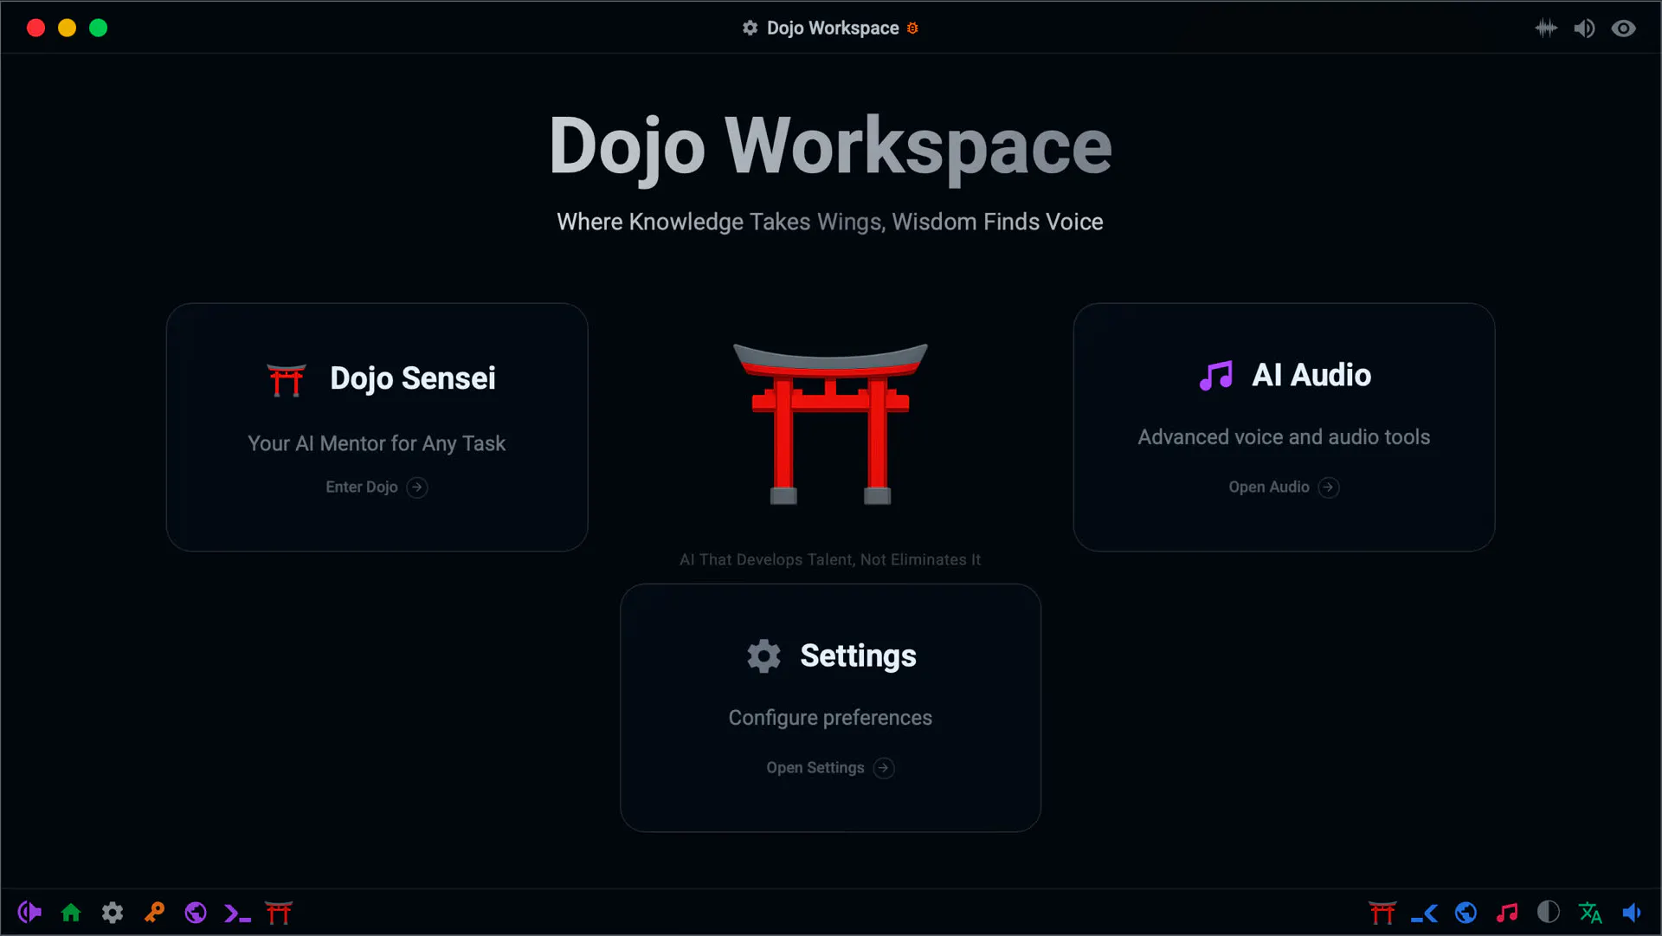Open the Settings card heading

(x=858, y=655)
